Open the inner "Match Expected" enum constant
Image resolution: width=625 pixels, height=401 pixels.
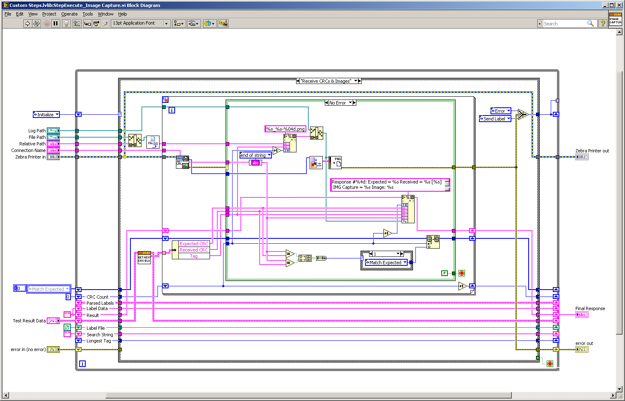click(x=386, y=263)
